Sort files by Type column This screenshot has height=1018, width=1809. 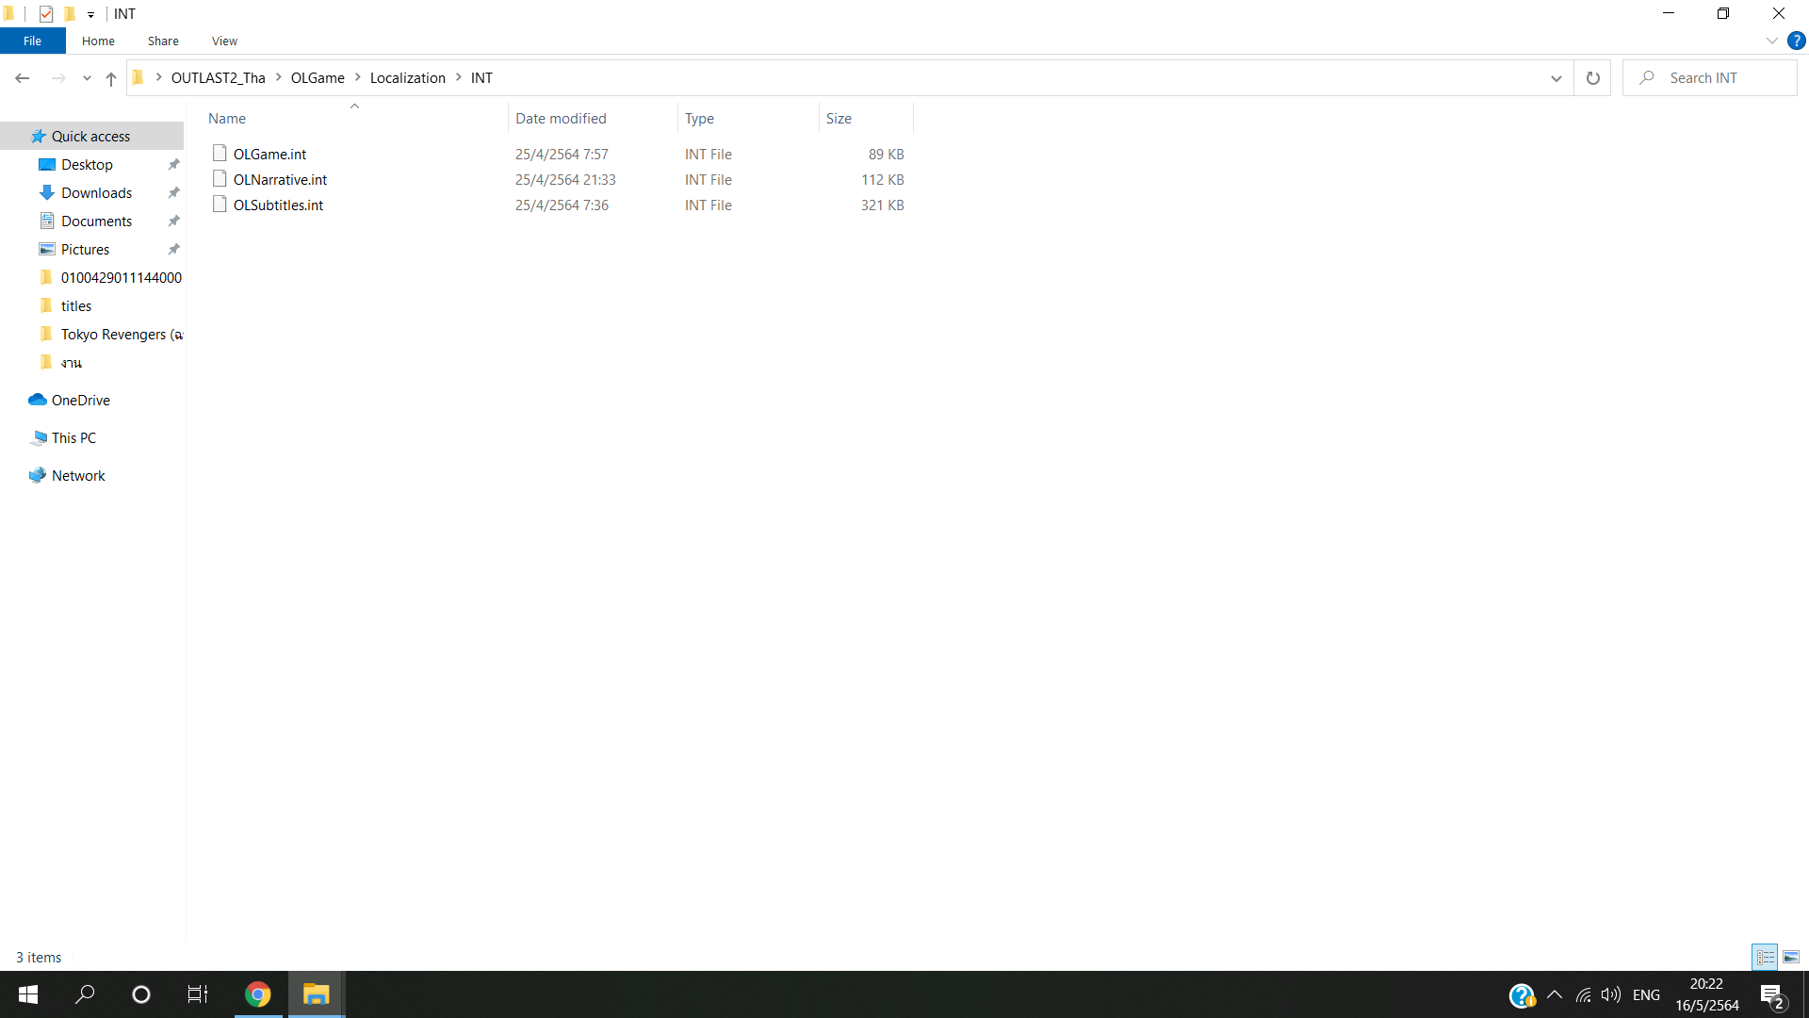pyautogui.click(x=748, y=119)
